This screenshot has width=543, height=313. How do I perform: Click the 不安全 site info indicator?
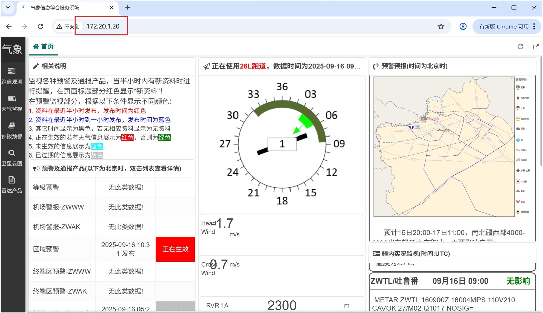click(68, 26)
